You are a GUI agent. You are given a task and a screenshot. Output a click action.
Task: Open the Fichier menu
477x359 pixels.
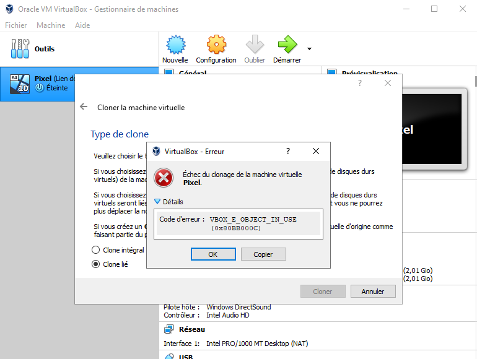click(x=16, y=25)
